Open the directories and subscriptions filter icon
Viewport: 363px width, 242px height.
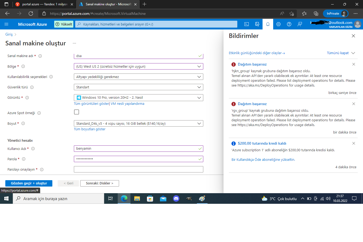click(x=257, y=24)
